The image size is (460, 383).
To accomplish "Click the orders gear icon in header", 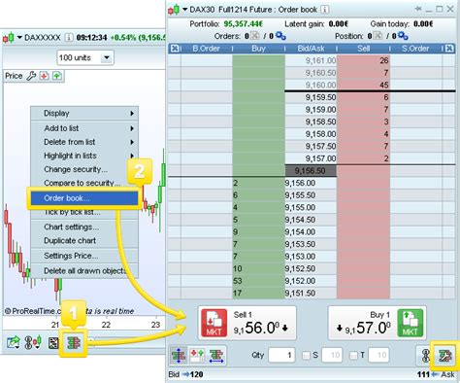I will tap(280, 36).
